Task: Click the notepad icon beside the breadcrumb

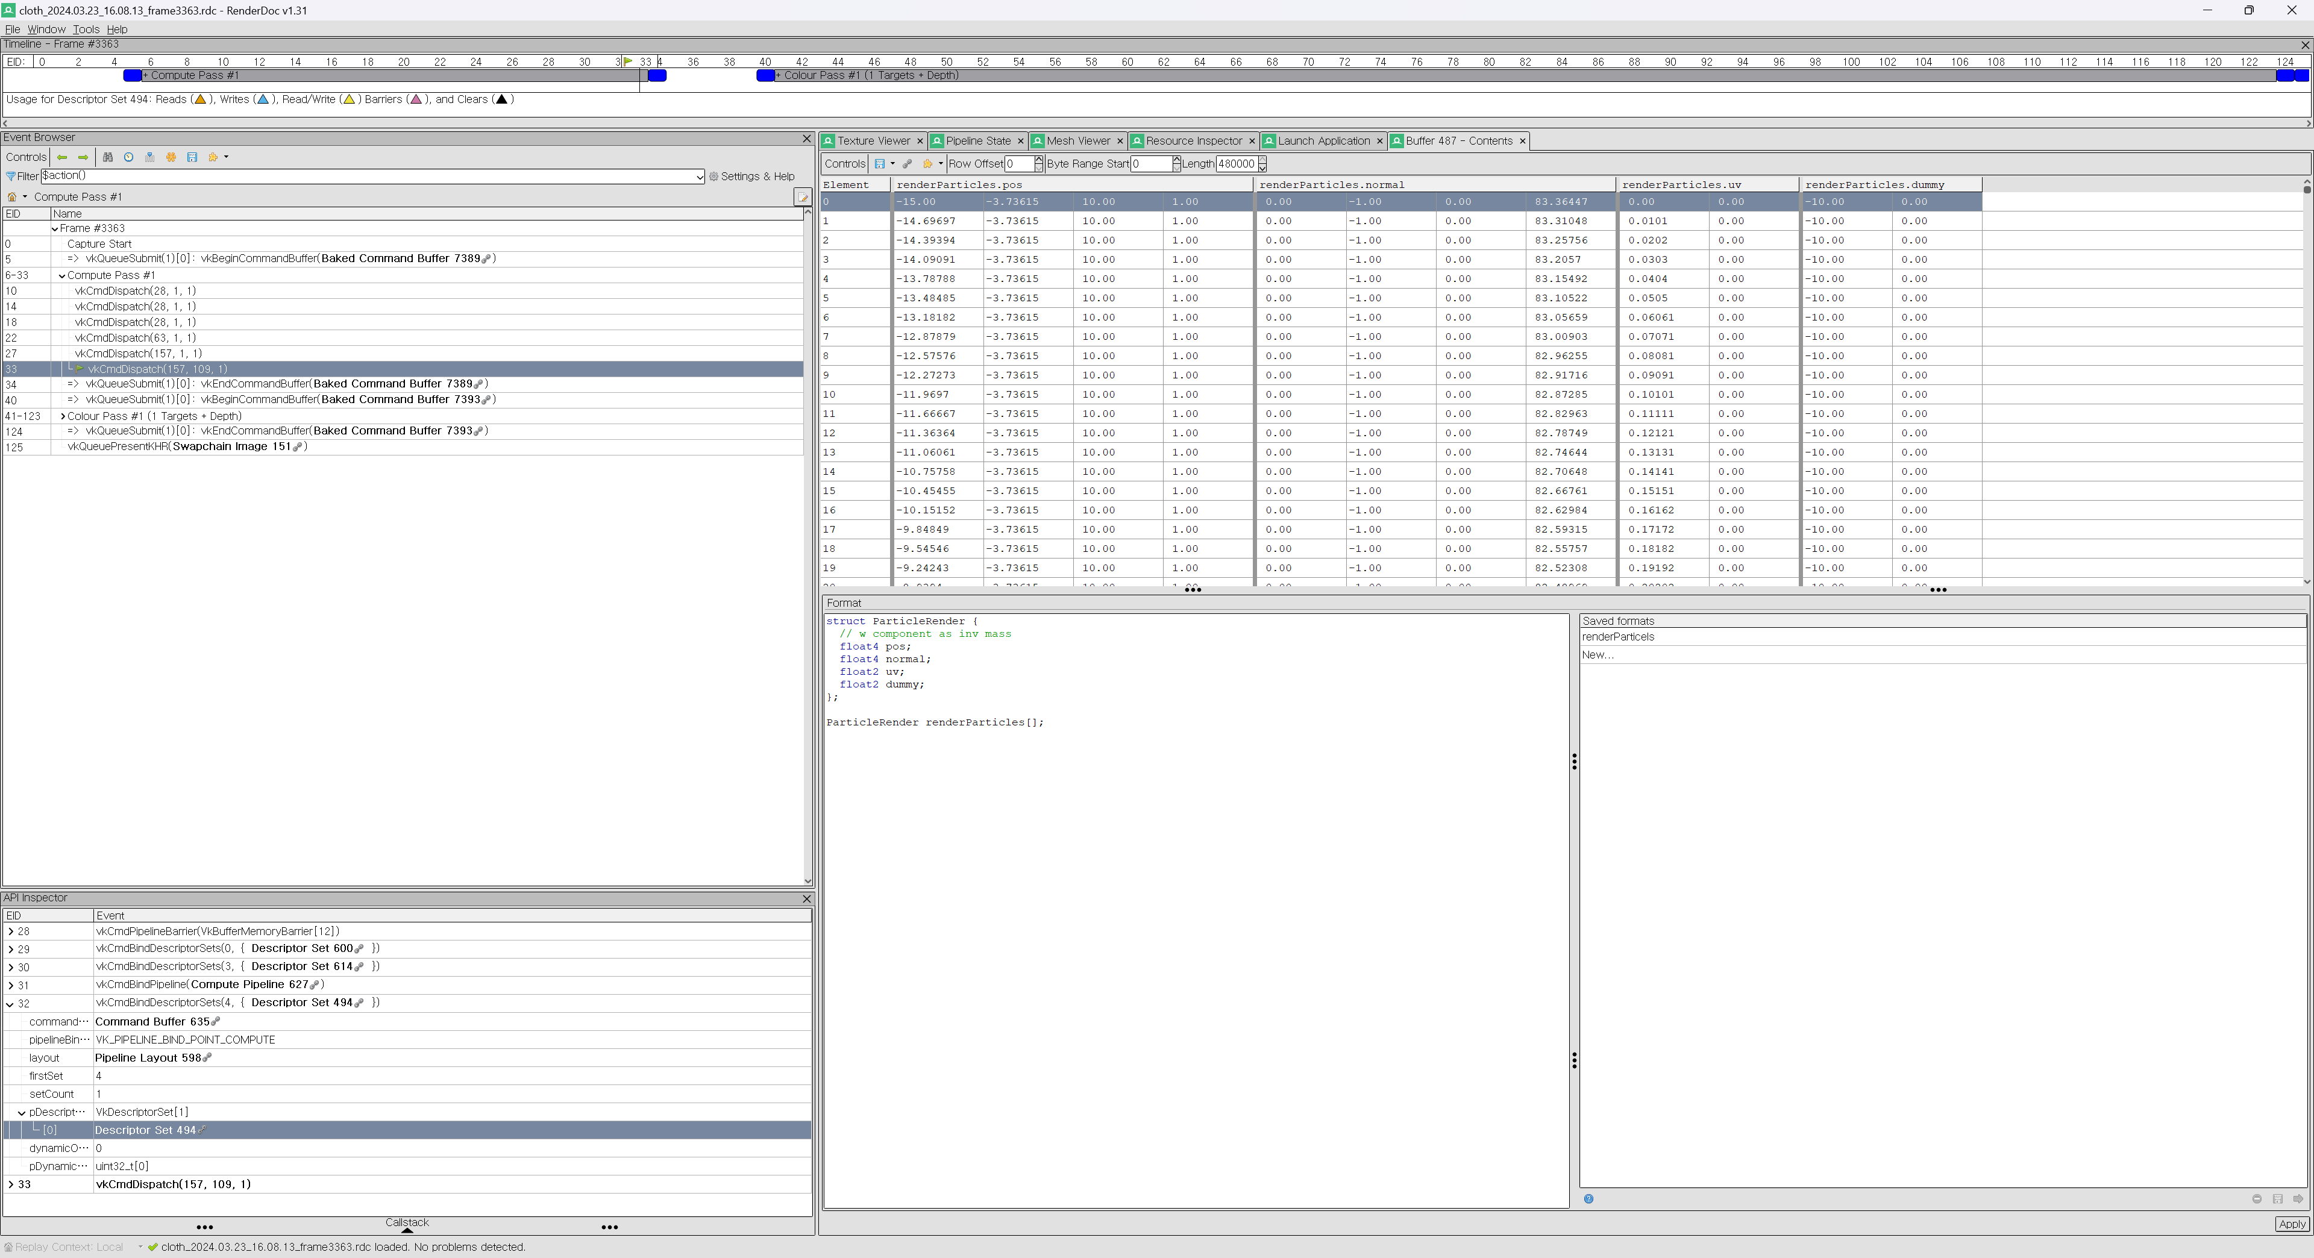Action: coord(802,196)
